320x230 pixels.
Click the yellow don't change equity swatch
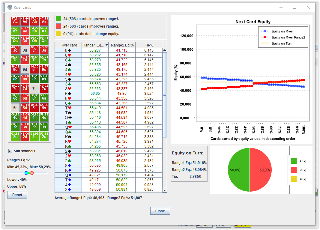pyautogui.click(x=58, y=34)
